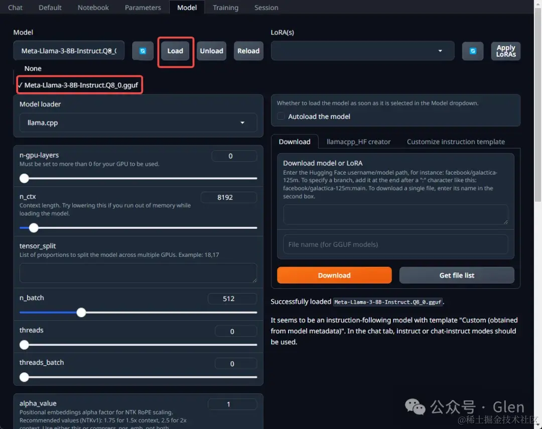Viewport: 542px width, 429px height.
Task: Open the Parameters tab
Action: click(x=143, y=7)
